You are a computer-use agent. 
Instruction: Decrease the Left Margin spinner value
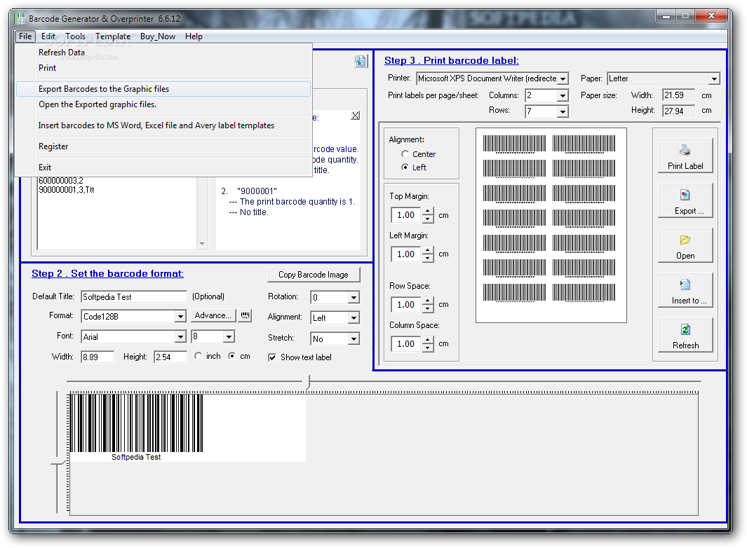click(428, 258)
